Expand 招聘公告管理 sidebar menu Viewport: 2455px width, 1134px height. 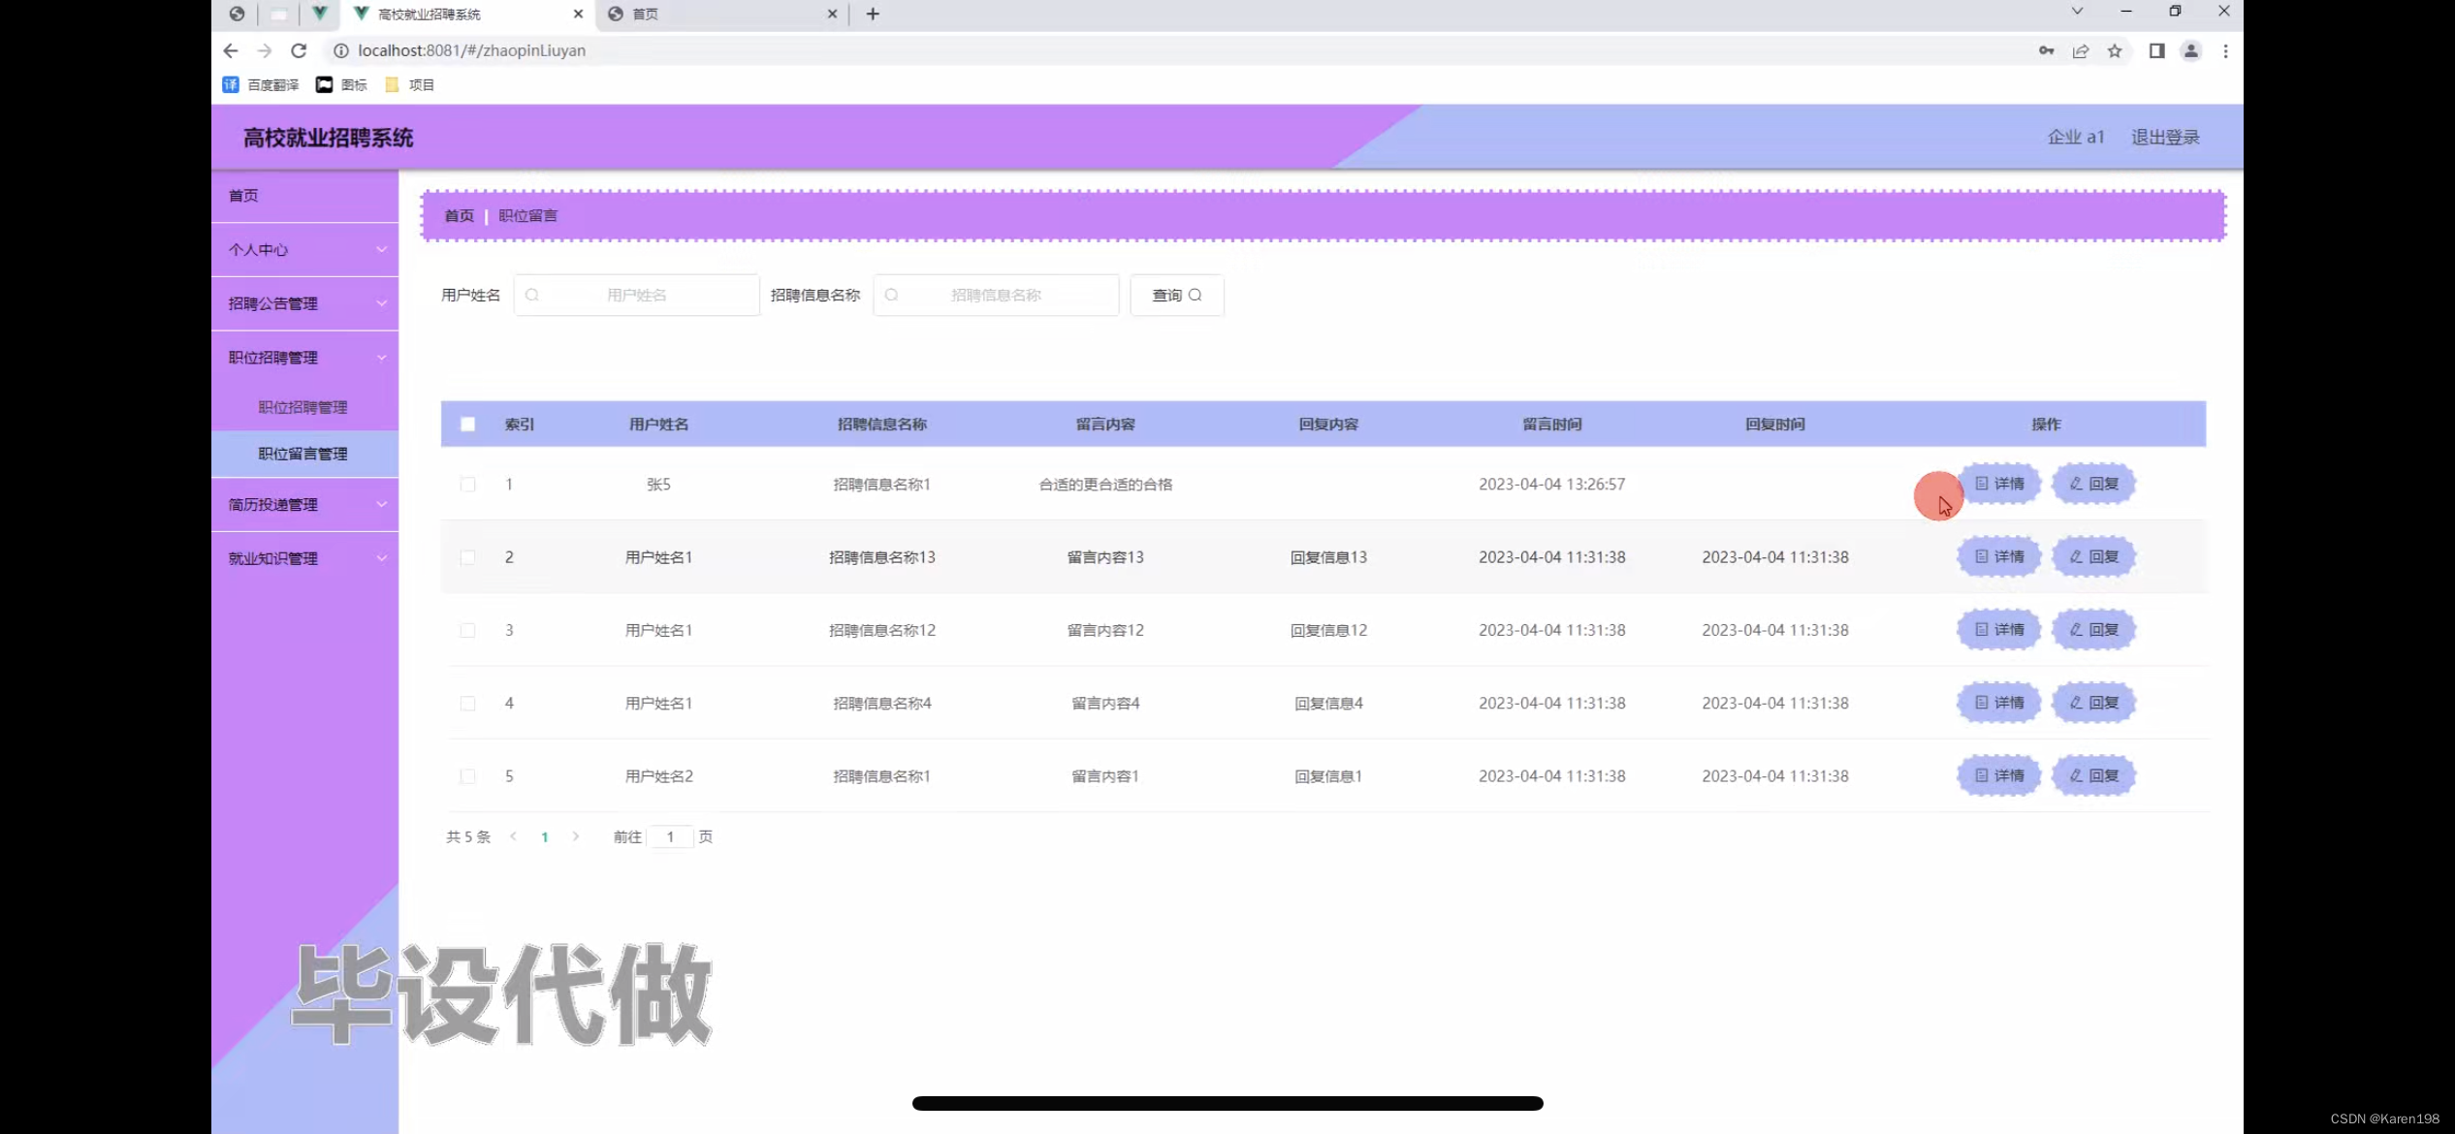coord(304,303)
